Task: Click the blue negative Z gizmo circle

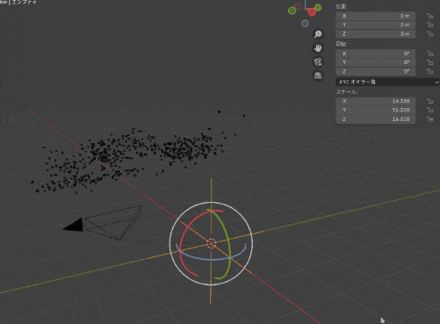Action: [305, 24]
